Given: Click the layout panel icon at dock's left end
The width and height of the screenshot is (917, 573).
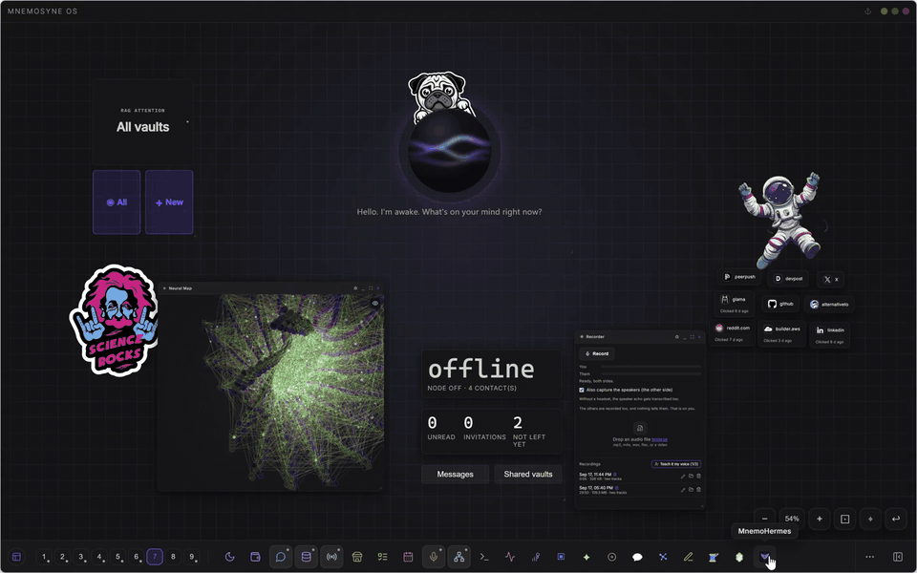Looking at the screenshot, I should click(16, 557).
